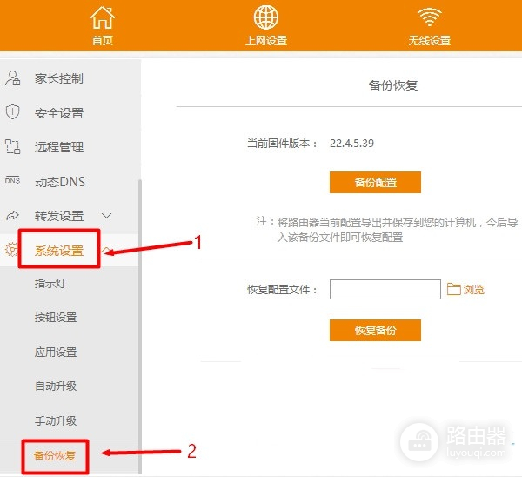Click the 恢复备份 button
The width and height of the screenshot is (522, 477).
375,330
